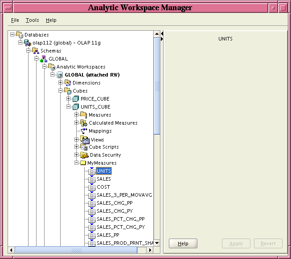This screenshot has height=259, width=291.
Task: Click the Calculated Measures folder icon
Action: coord(83,123)
